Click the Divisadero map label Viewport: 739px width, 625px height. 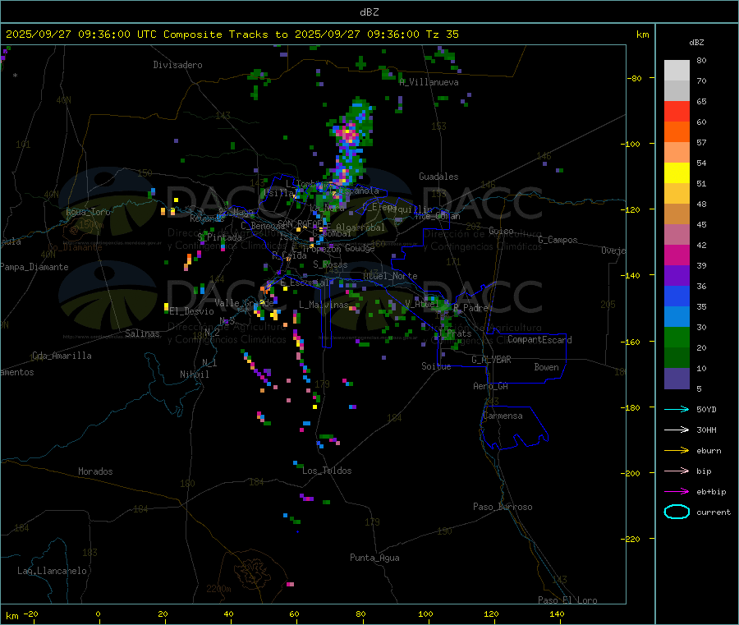coord(177,65)
